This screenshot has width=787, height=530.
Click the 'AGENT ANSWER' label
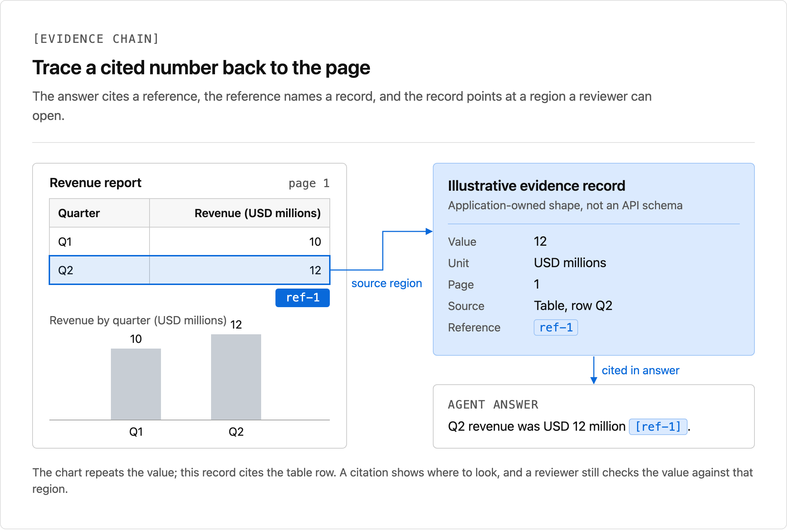(493, 405)
